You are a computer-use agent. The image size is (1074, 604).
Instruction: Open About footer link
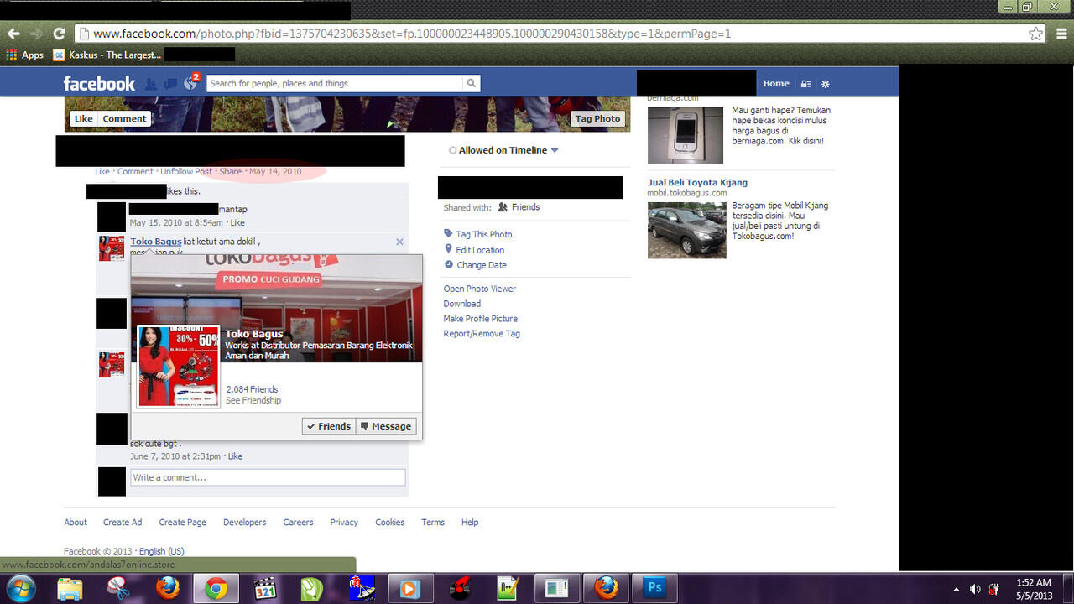pos(76,522)
